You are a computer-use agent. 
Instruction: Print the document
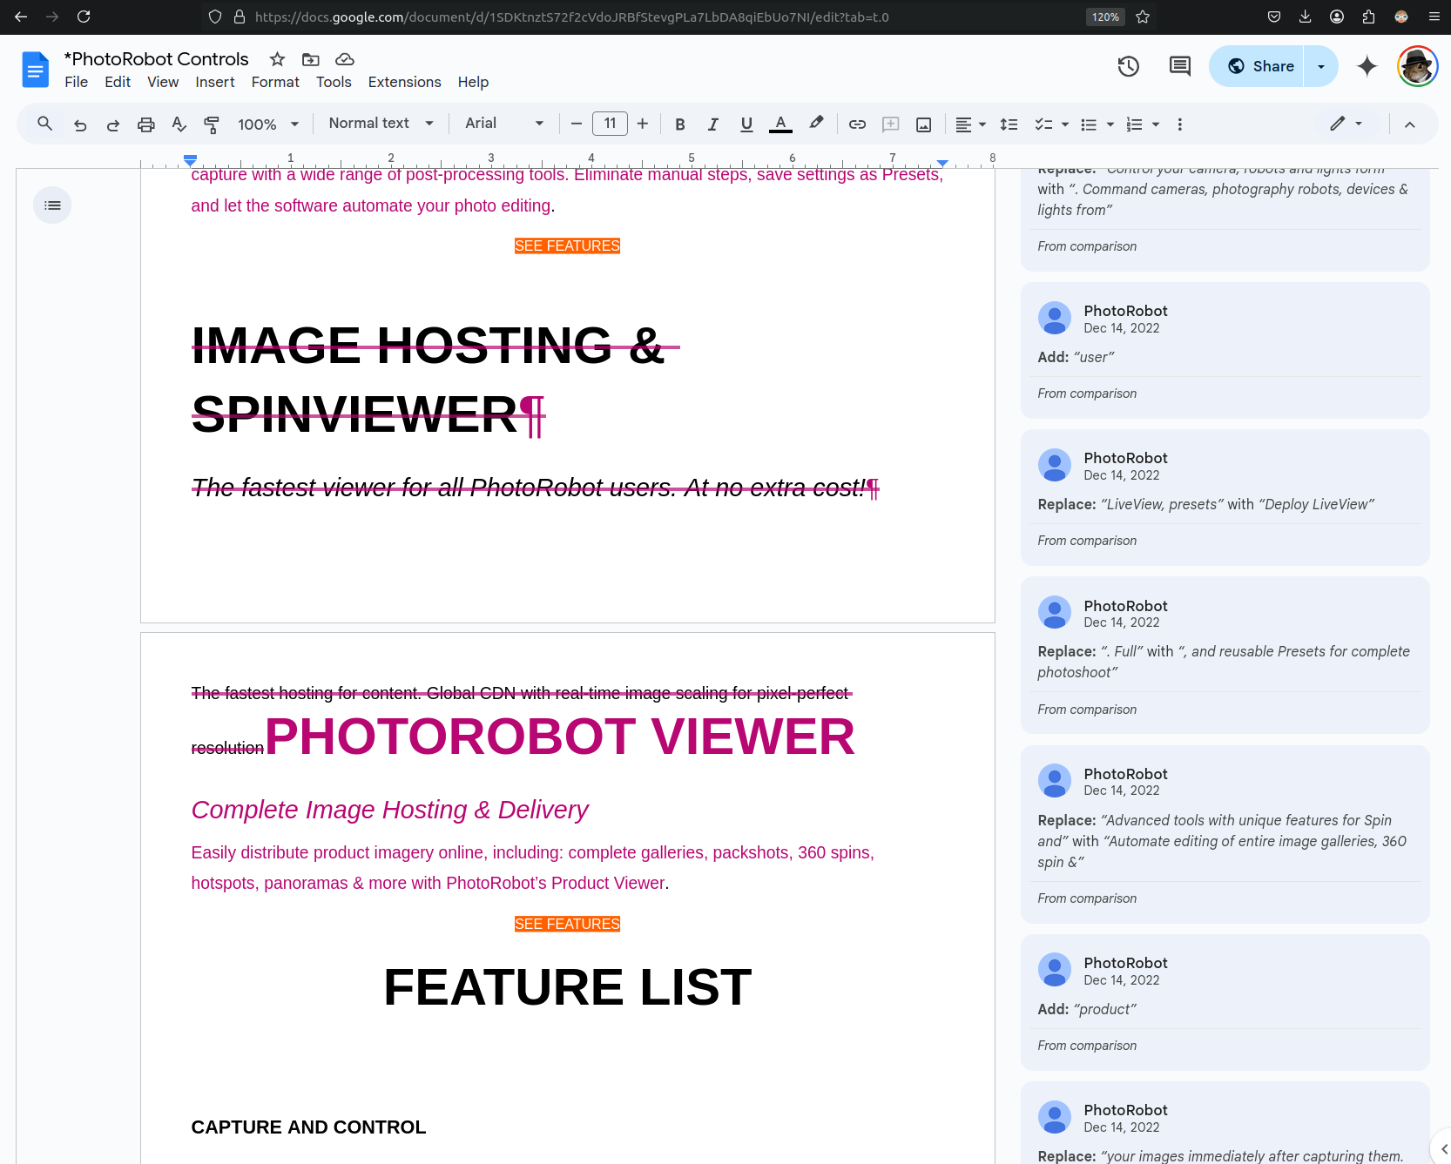point(146,124)
